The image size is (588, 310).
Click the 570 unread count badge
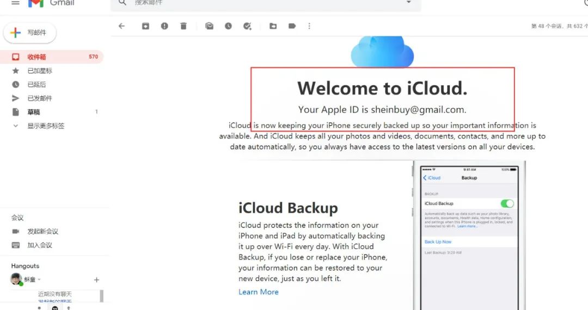click(x=94, y=57)
